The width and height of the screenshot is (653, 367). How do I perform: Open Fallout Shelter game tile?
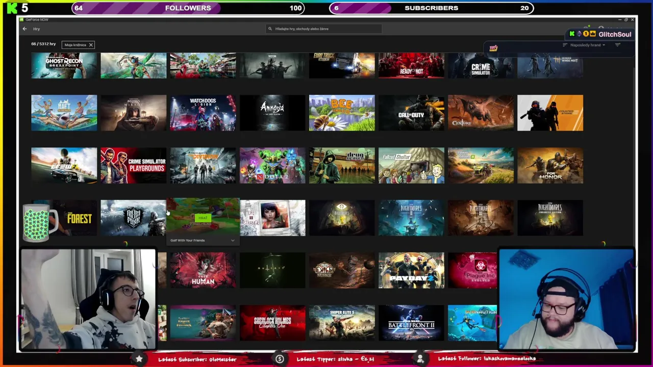[x=411, y=166]
